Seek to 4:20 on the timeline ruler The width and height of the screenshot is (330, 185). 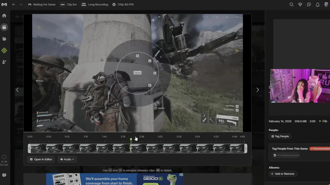tap(216, 137)
